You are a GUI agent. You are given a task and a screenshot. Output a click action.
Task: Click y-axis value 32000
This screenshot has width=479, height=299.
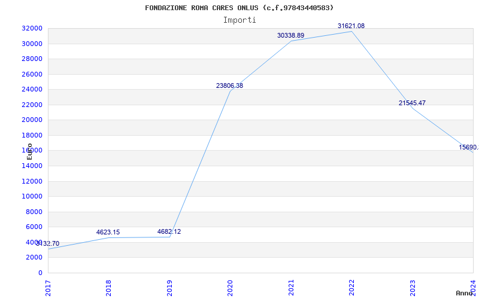(32, 28)
